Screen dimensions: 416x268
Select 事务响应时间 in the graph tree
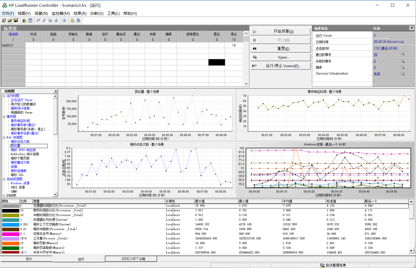coord(20,121)
